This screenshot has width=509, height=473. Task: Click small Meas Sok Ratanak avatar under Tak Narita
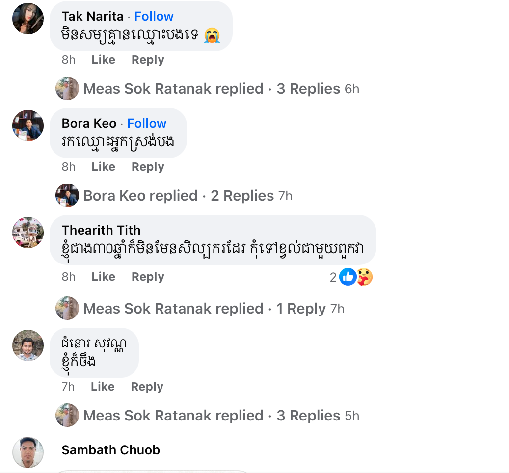[x=67, y=89]
